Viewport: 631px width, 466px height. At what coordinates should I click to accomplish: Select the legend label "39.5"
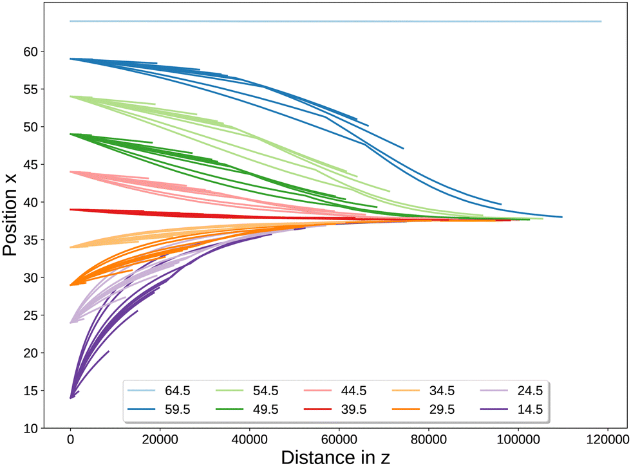[353, 409]
